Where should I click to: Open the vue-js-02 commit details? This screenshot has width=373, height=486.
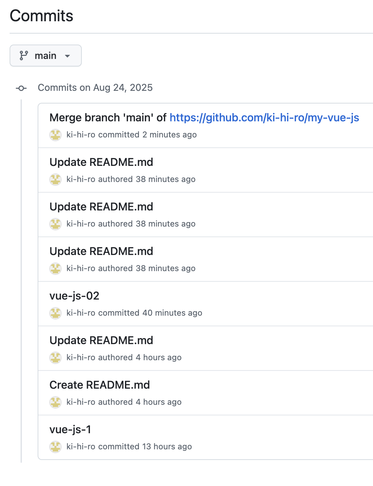coord(74,296)
